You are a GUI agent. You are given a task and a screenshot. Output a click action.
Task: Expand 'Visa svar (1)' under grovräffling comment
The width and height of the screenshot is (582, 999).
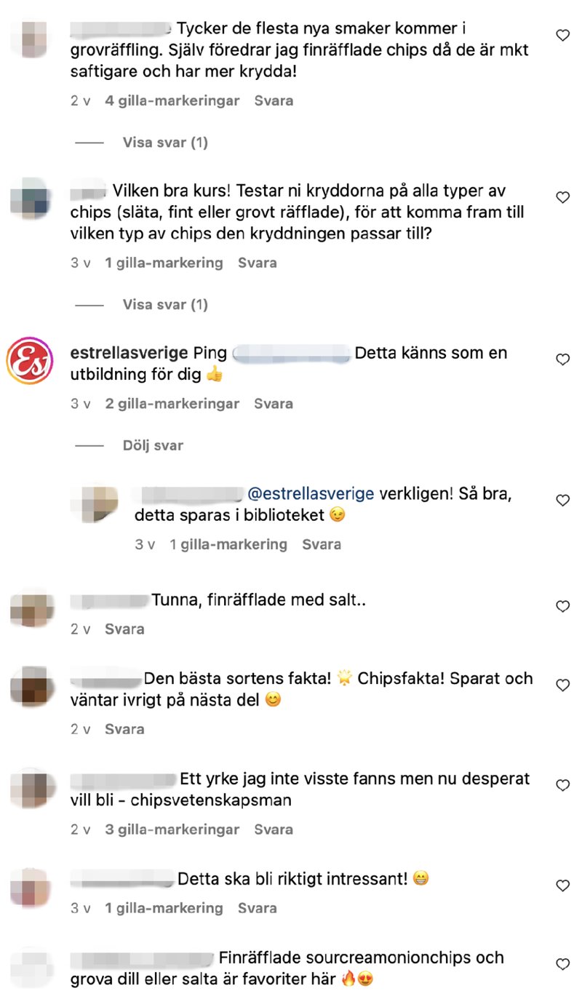(x=165, y=143)
